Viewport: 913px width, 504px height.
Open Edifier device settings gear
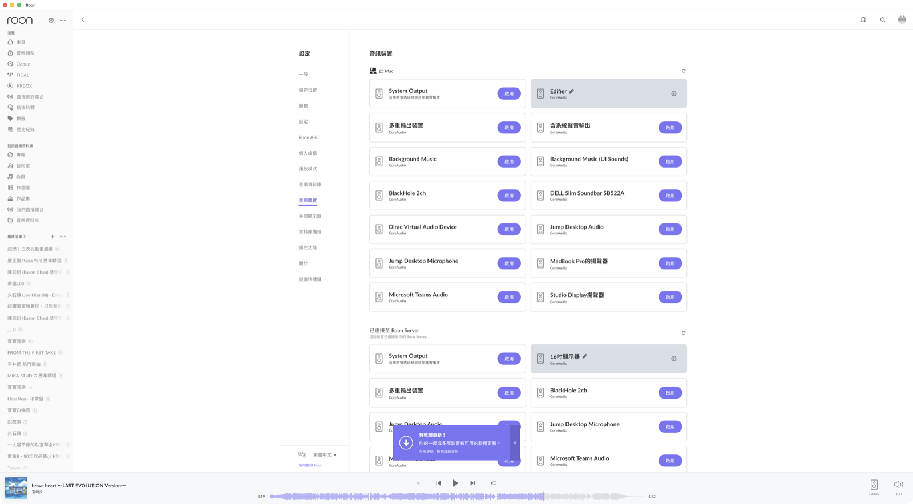(x=674, y=94)
